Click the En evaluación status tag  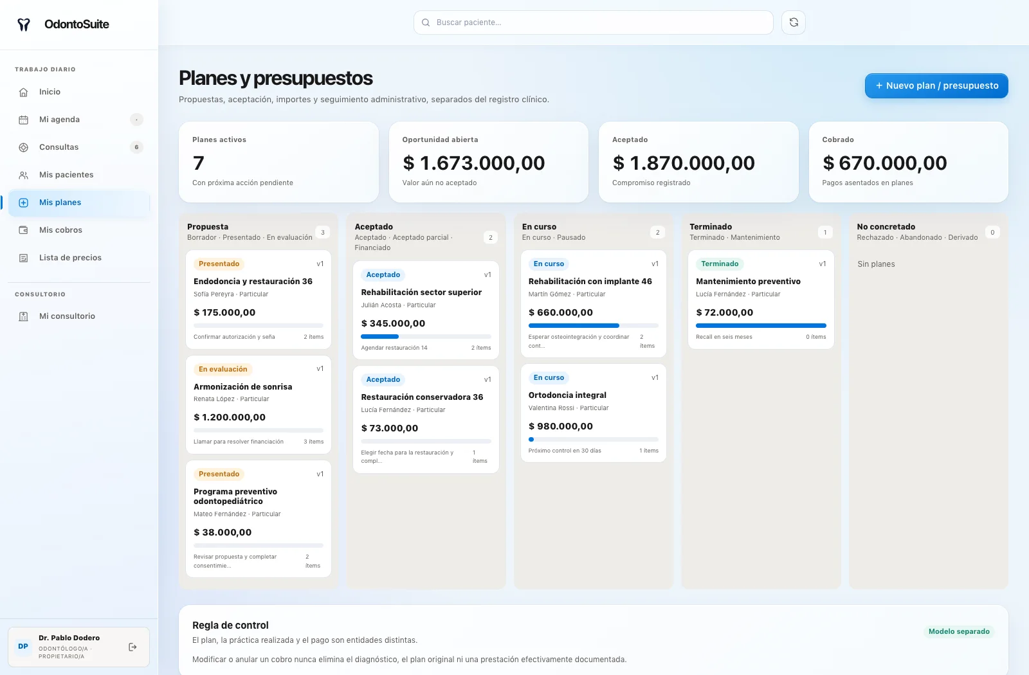[223, 370]
